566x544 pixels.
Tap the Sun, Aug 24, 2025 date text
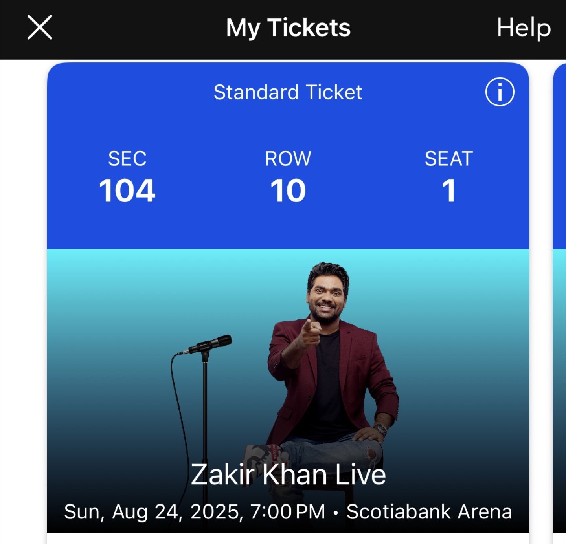point(152,512)
